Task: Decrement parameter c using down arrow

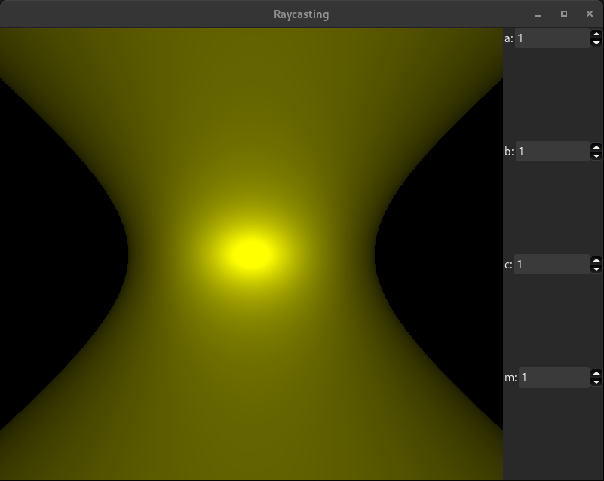Action: [x=596, y=268]
